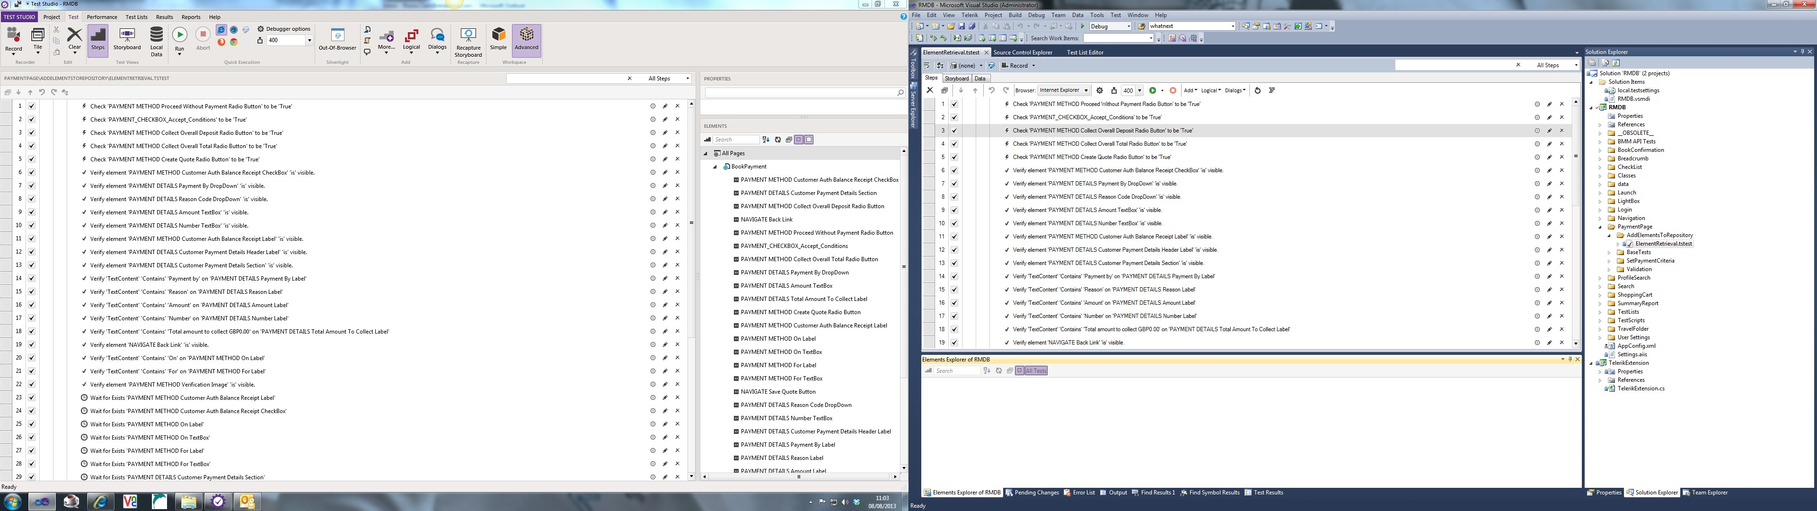Viewport: 1817px width, 511px height.
Task: Open the Performance ribbon tab
Action: [102, 17]
